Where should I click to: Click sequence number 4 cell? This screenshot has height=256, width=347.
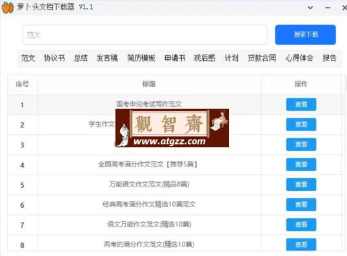click(x=23, y=165)
